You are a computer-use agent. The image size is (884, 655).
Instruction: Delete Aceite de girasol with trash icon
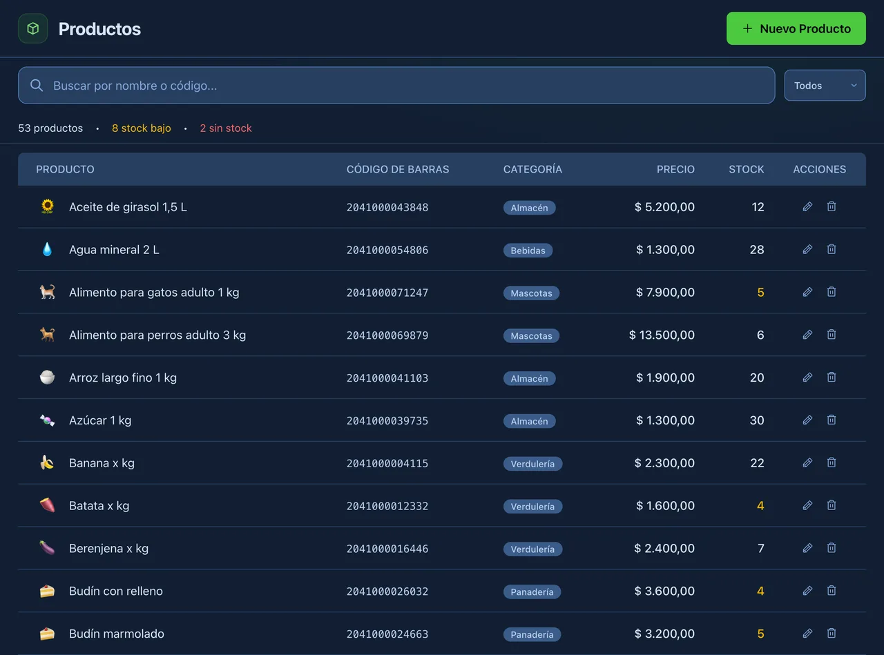832,206
